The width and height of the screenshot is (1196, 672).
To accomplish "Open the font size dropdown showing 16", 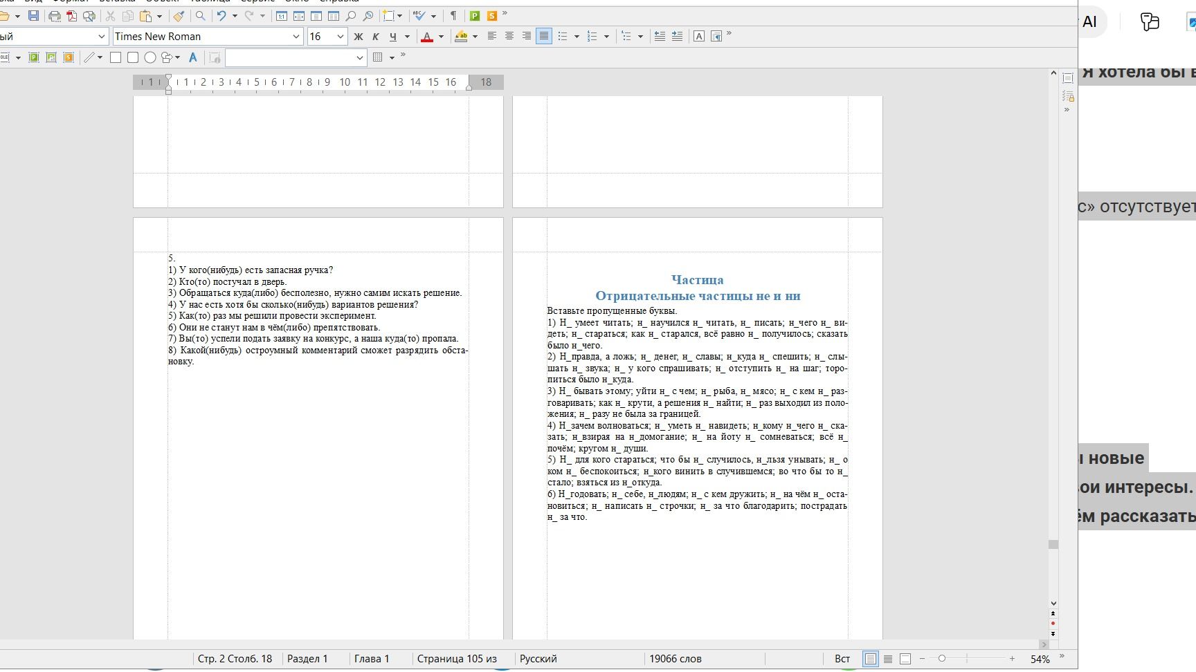I will tap(341, 37).
